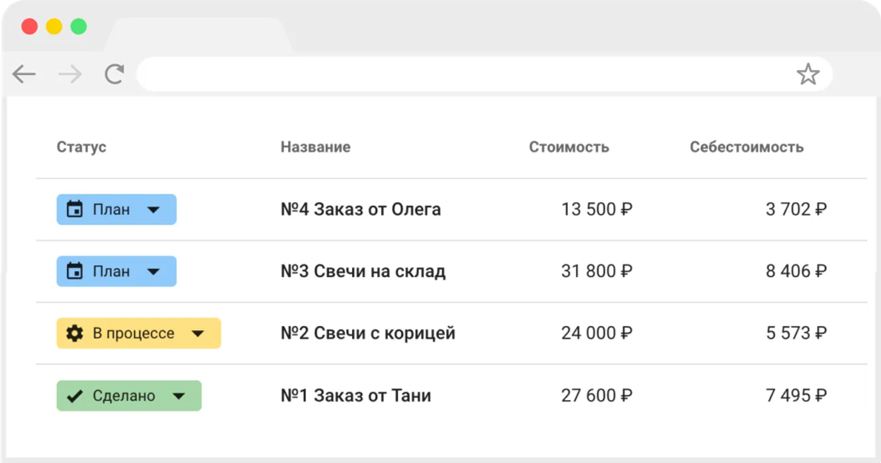The height and width of the screenshot is (463, 881).
Task: Select the browser tab
Action: 198,34
